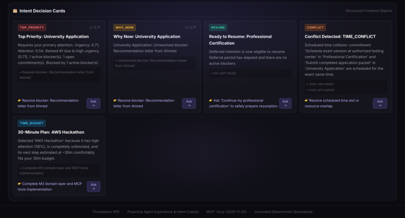This screenshot has height=218, width=405.
Task: Click the 'Scheduled time collision' description
Action: coord(344,60)
